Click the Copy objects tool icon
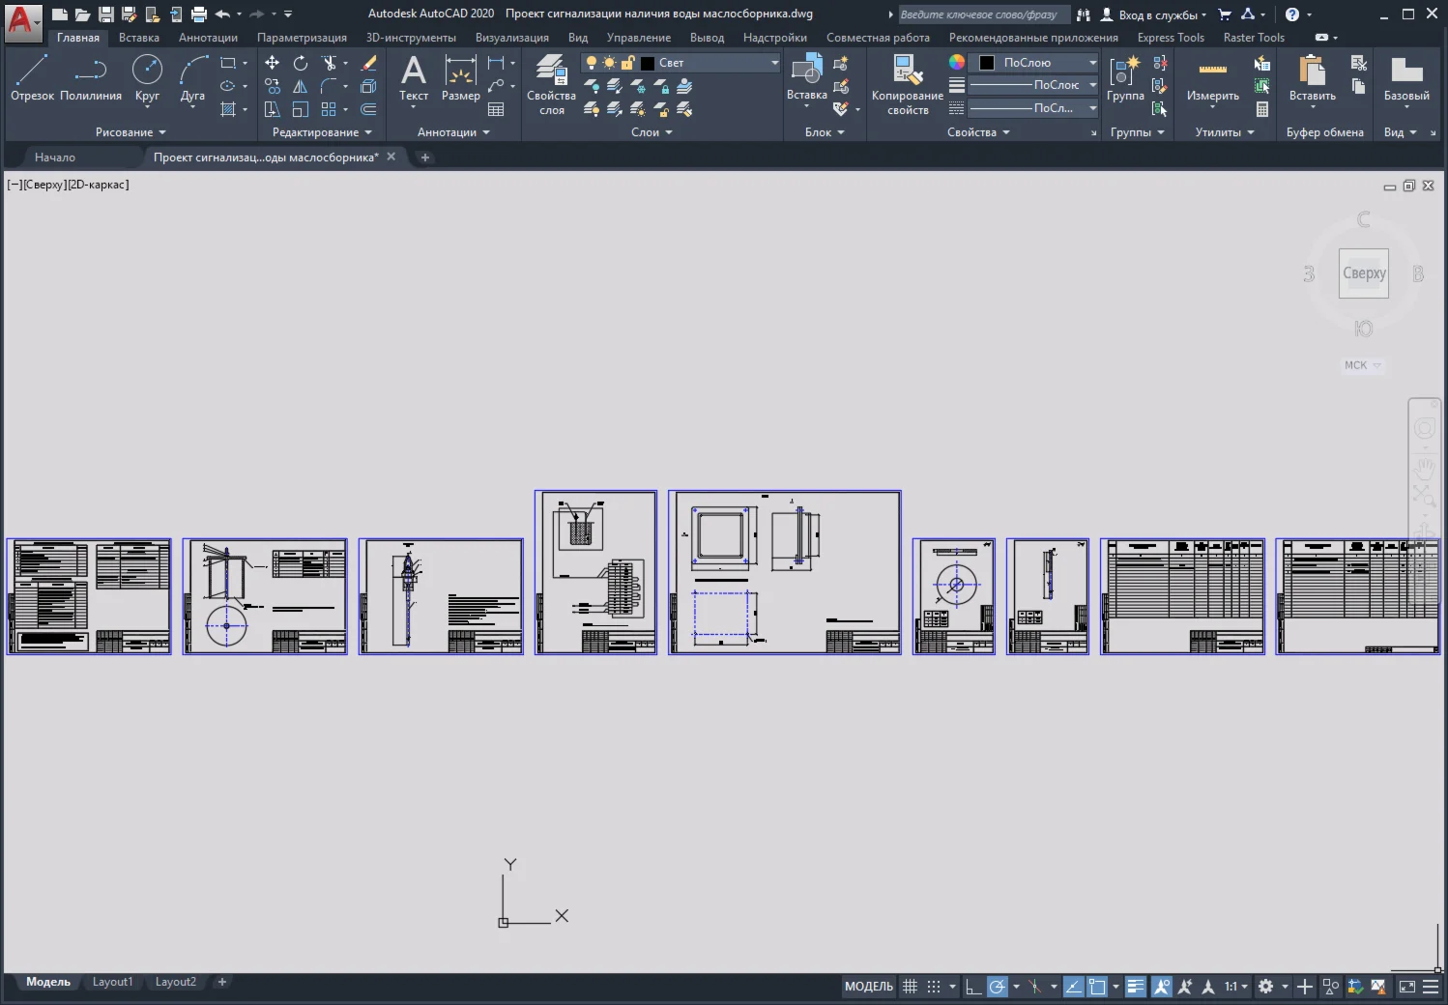The height and width of the screenshot is (1005, 1448). pos(273,86)
